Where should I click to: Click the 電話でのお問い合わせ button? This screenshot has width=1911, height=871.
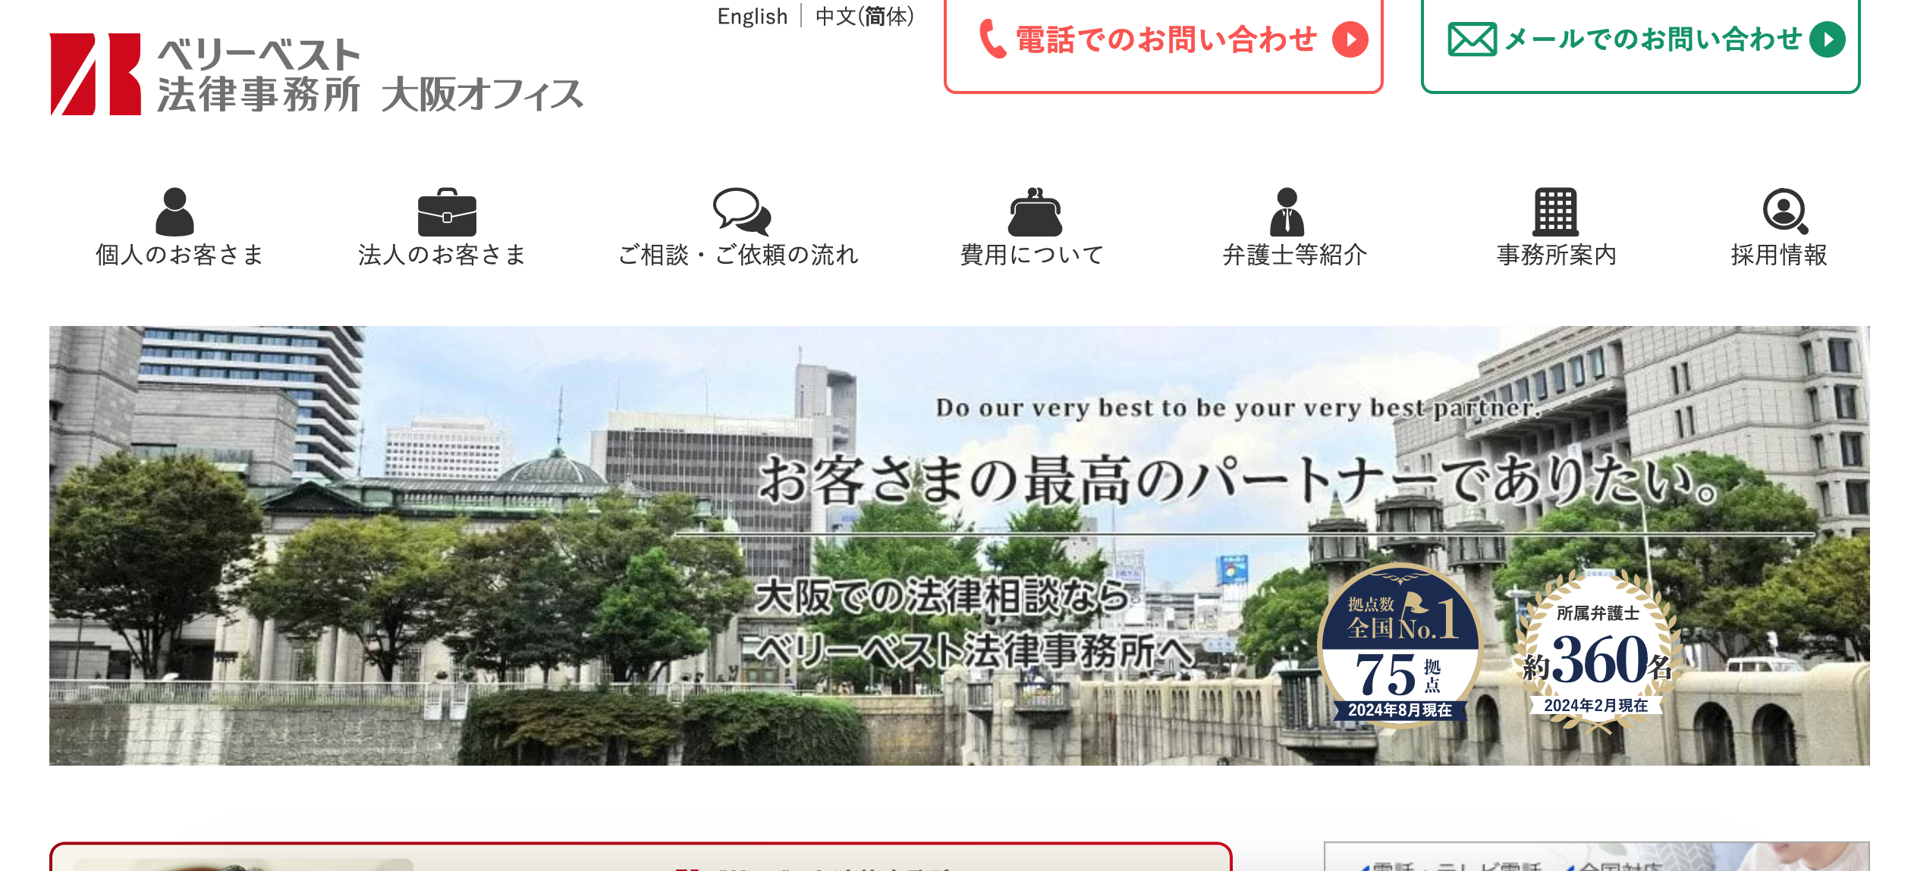click(1165, 39)
